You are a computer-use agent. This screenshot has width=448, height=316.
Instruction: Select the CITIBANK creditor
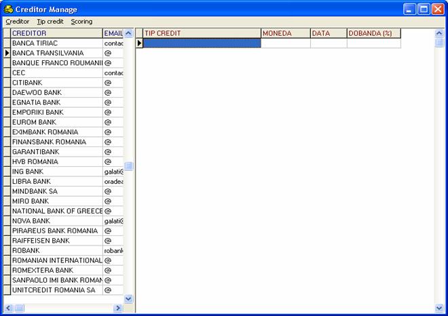point(56,83)
